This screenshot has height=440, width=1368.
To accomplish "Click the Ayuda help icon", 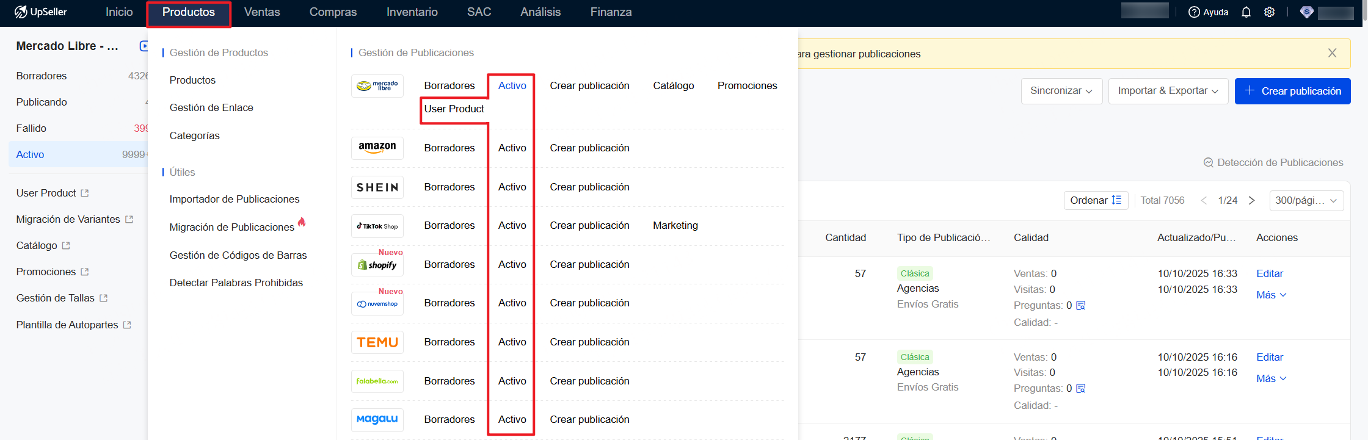I will coord(1194,12).
